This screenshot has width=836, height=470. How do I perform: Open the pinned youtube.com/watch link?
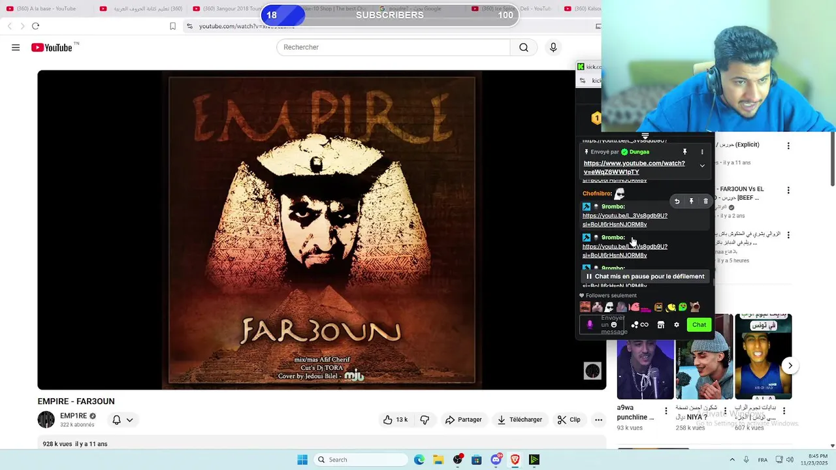(634, 168)
